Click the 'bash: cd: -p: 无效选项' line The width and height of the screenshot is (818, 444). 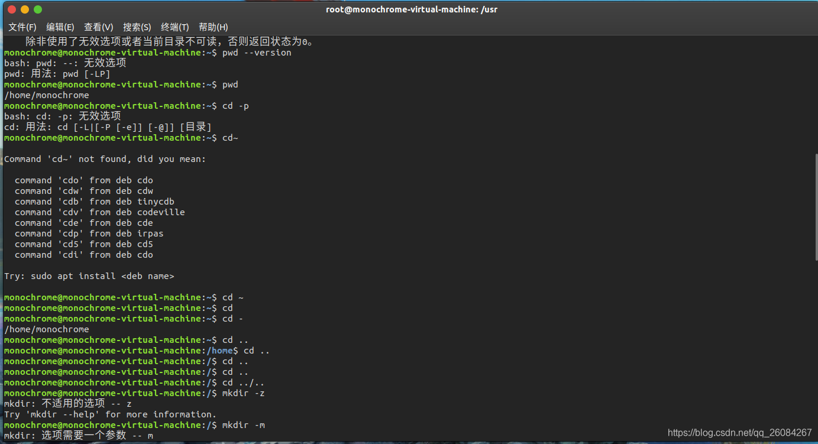click(63, 116)
